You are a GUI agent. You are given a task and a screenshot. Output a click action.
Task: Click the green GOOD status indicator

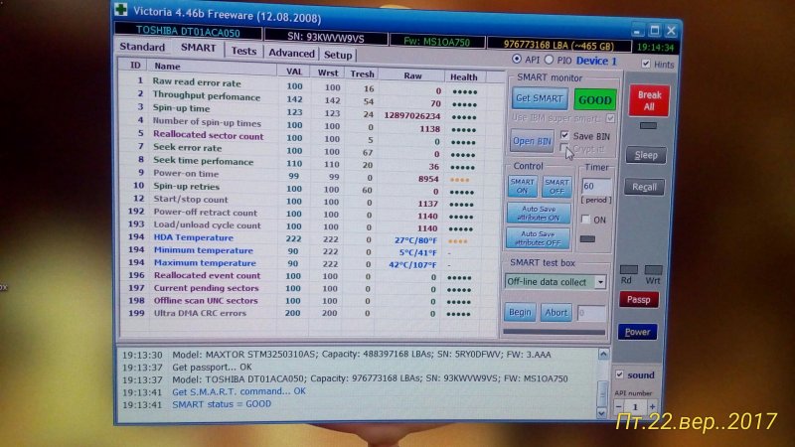(594, 101)
